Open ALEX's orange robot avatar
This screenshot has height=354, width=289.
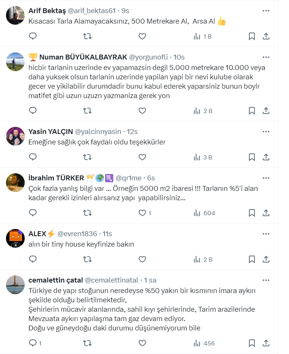click(x=15, y=239)
